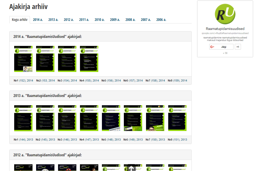Click the RU logo in Google+ widget
Image resolution: width=258 pixels, height=171 pixels.
(225, 14)
